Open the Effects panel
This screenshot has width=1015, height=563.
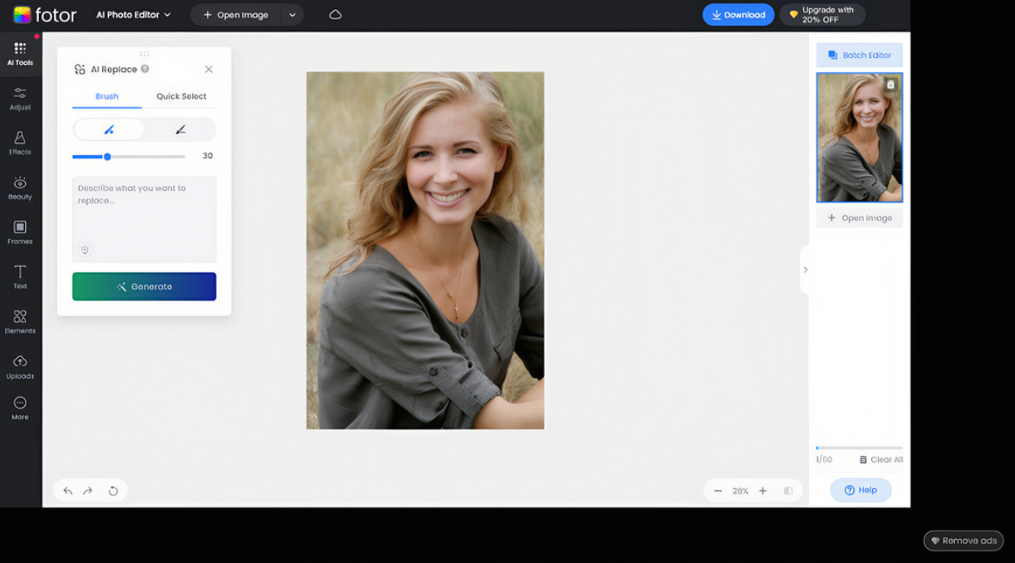pos(20,143)
